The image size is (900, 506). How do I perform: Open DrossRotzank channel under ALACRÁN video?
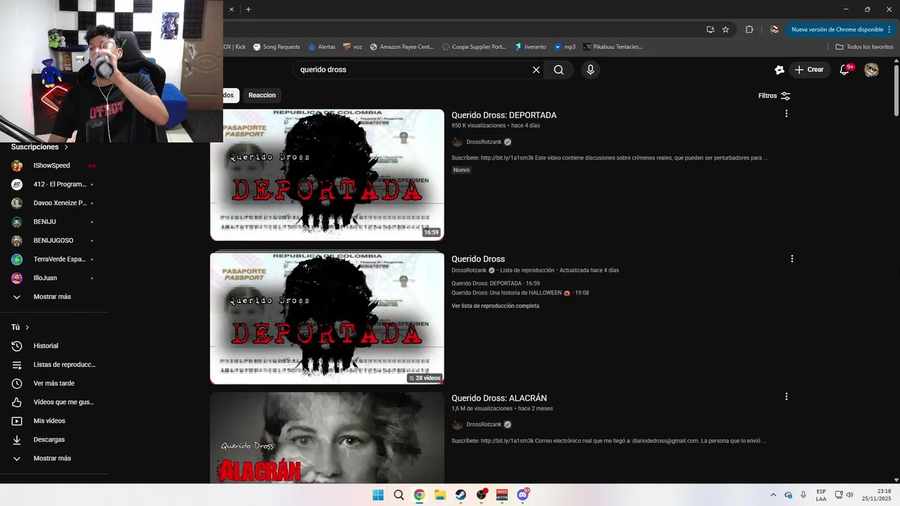484,424
